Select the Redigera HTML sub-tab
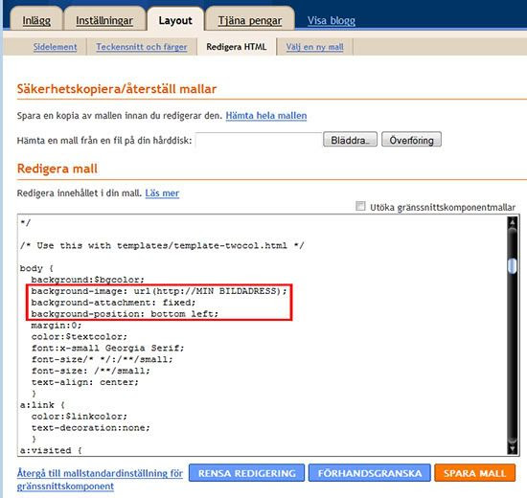The width and height of the screenshot is (527, 498). pyautogui.click(x=237, y=47)
